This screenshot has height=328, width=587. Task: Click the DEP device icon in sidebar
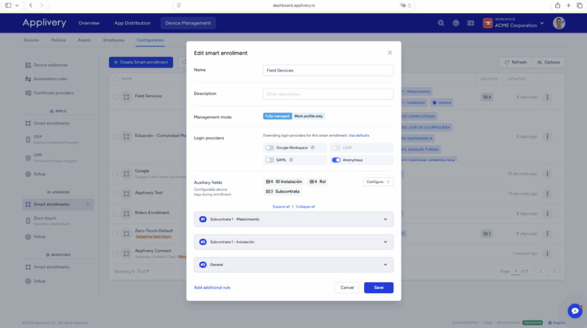[28, 140]
